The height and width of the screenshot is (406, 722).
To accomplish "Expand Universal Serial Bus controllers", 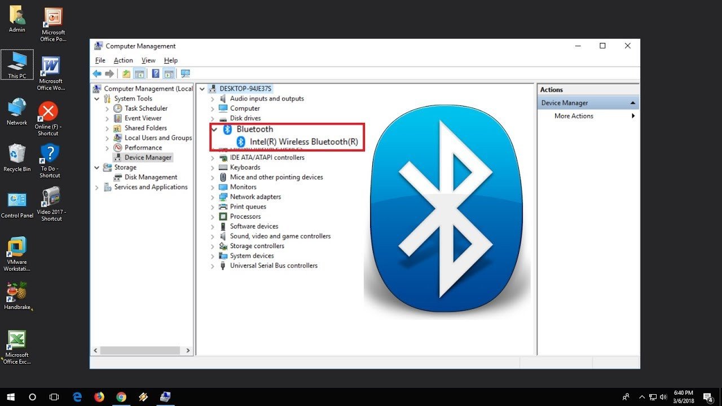I will [x=212, y=265].
